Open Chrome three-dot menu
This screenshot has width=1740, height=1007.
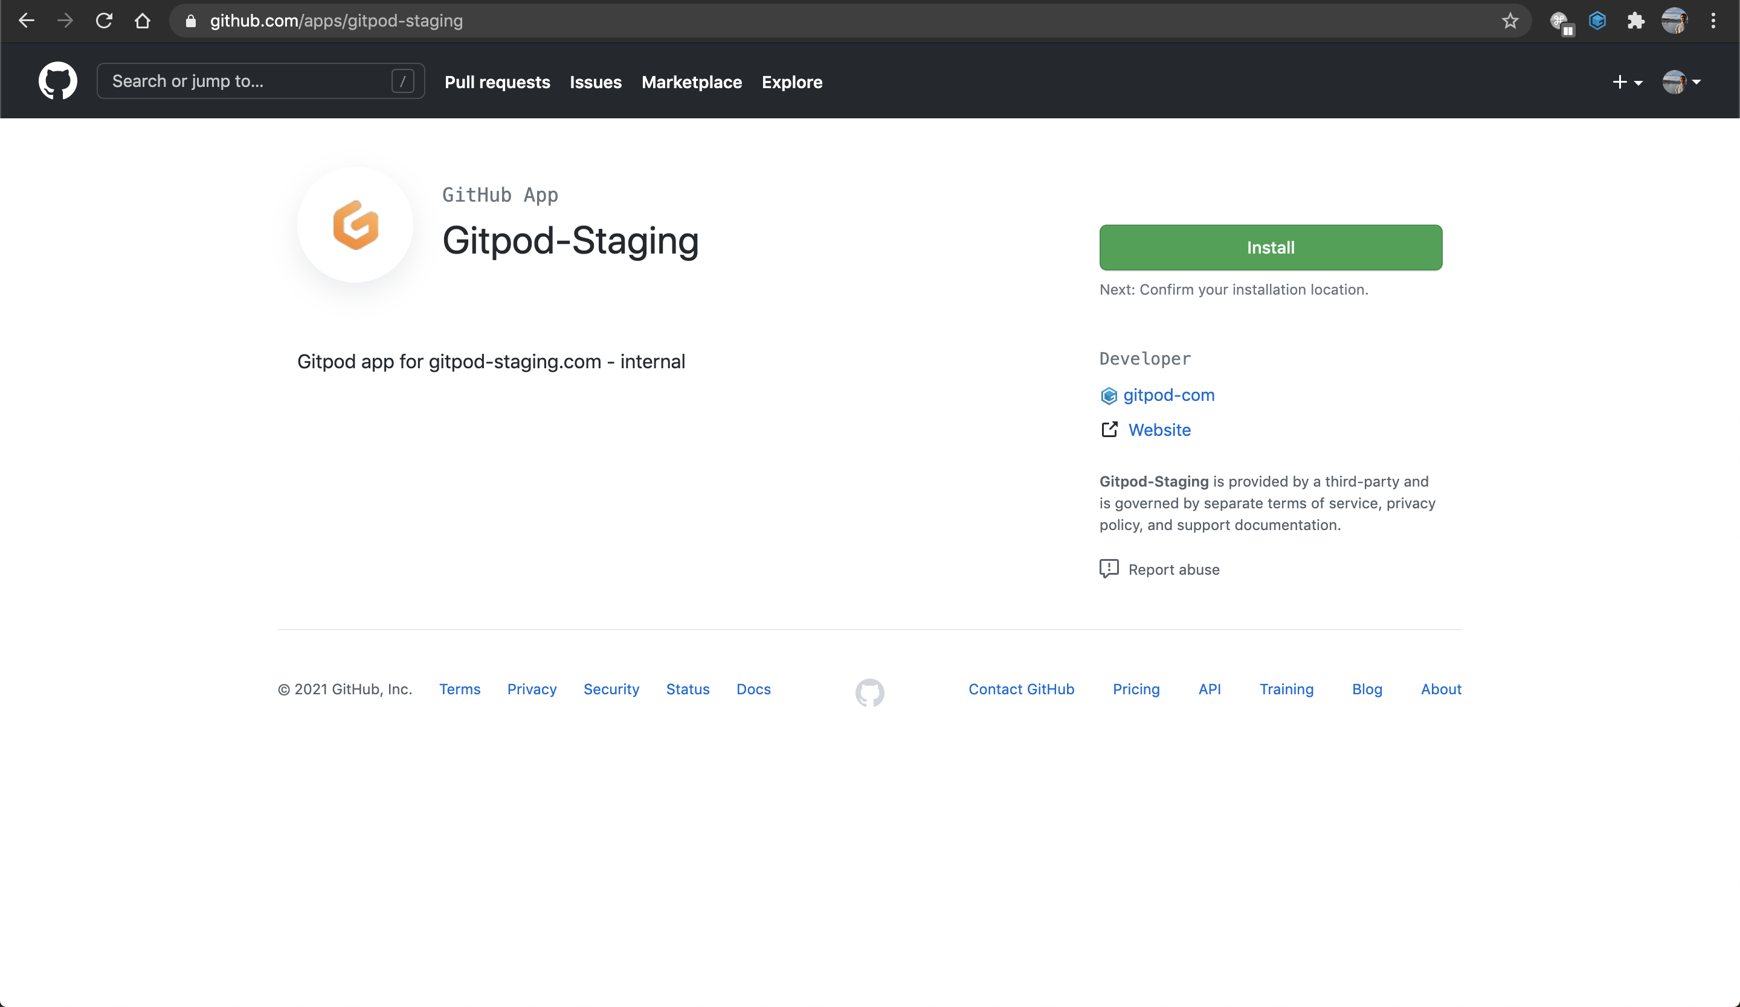[1713, 21]
